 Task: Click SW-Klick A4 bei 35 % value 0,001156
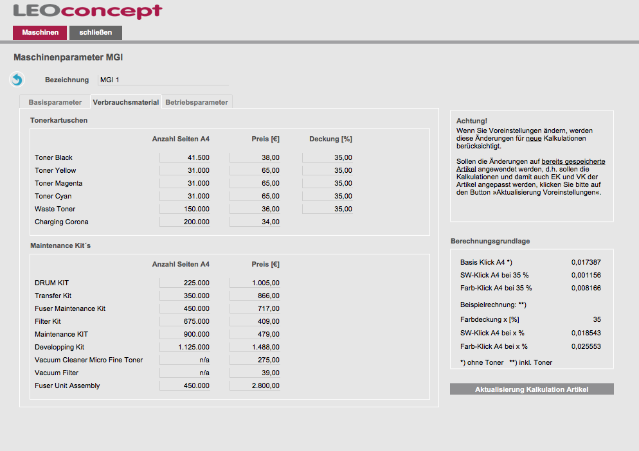tap(586, 275)
